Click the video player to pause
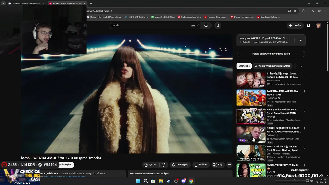Image resolution: width=329 pixels, height=185 pixels. (127, 94)
